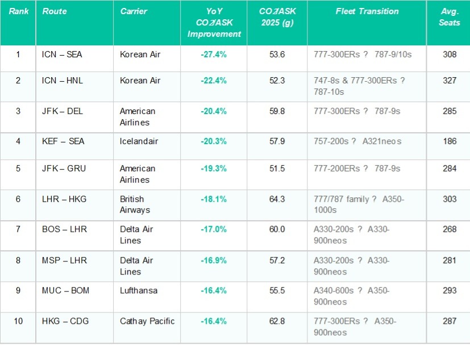The image size is (470, 346).
Task: Select the MUC – BOM route cell
Action: (65, 290)
